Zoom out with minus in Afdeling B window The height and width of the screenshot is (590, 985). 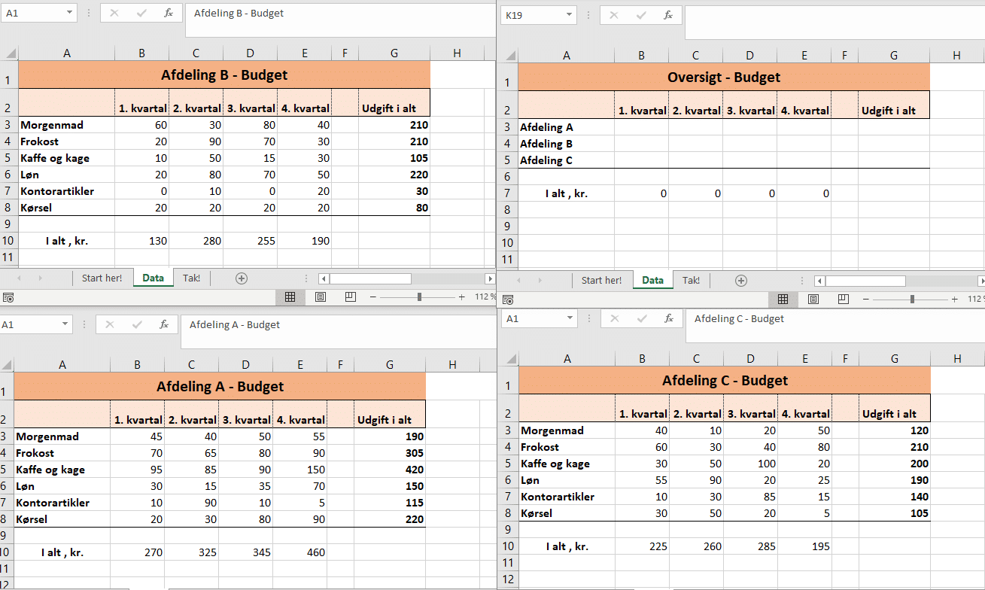[372, 297]
